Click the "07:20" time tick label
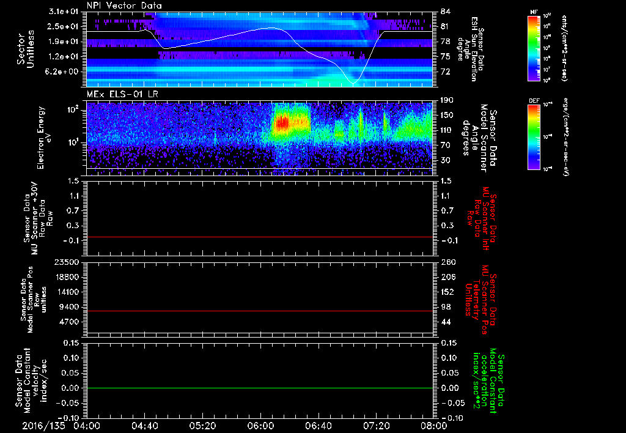 (x=376, y=426)
